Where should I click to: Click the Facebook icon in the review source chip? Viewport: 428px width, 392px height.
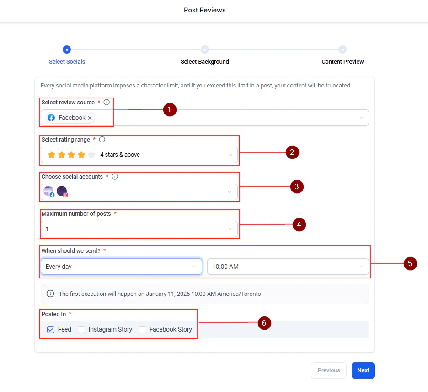click(x=51, y=117)
